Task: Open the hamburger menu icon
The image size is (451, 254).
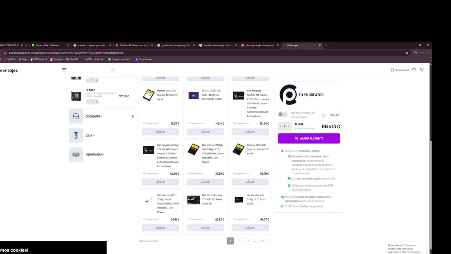Action: [64, 70]
